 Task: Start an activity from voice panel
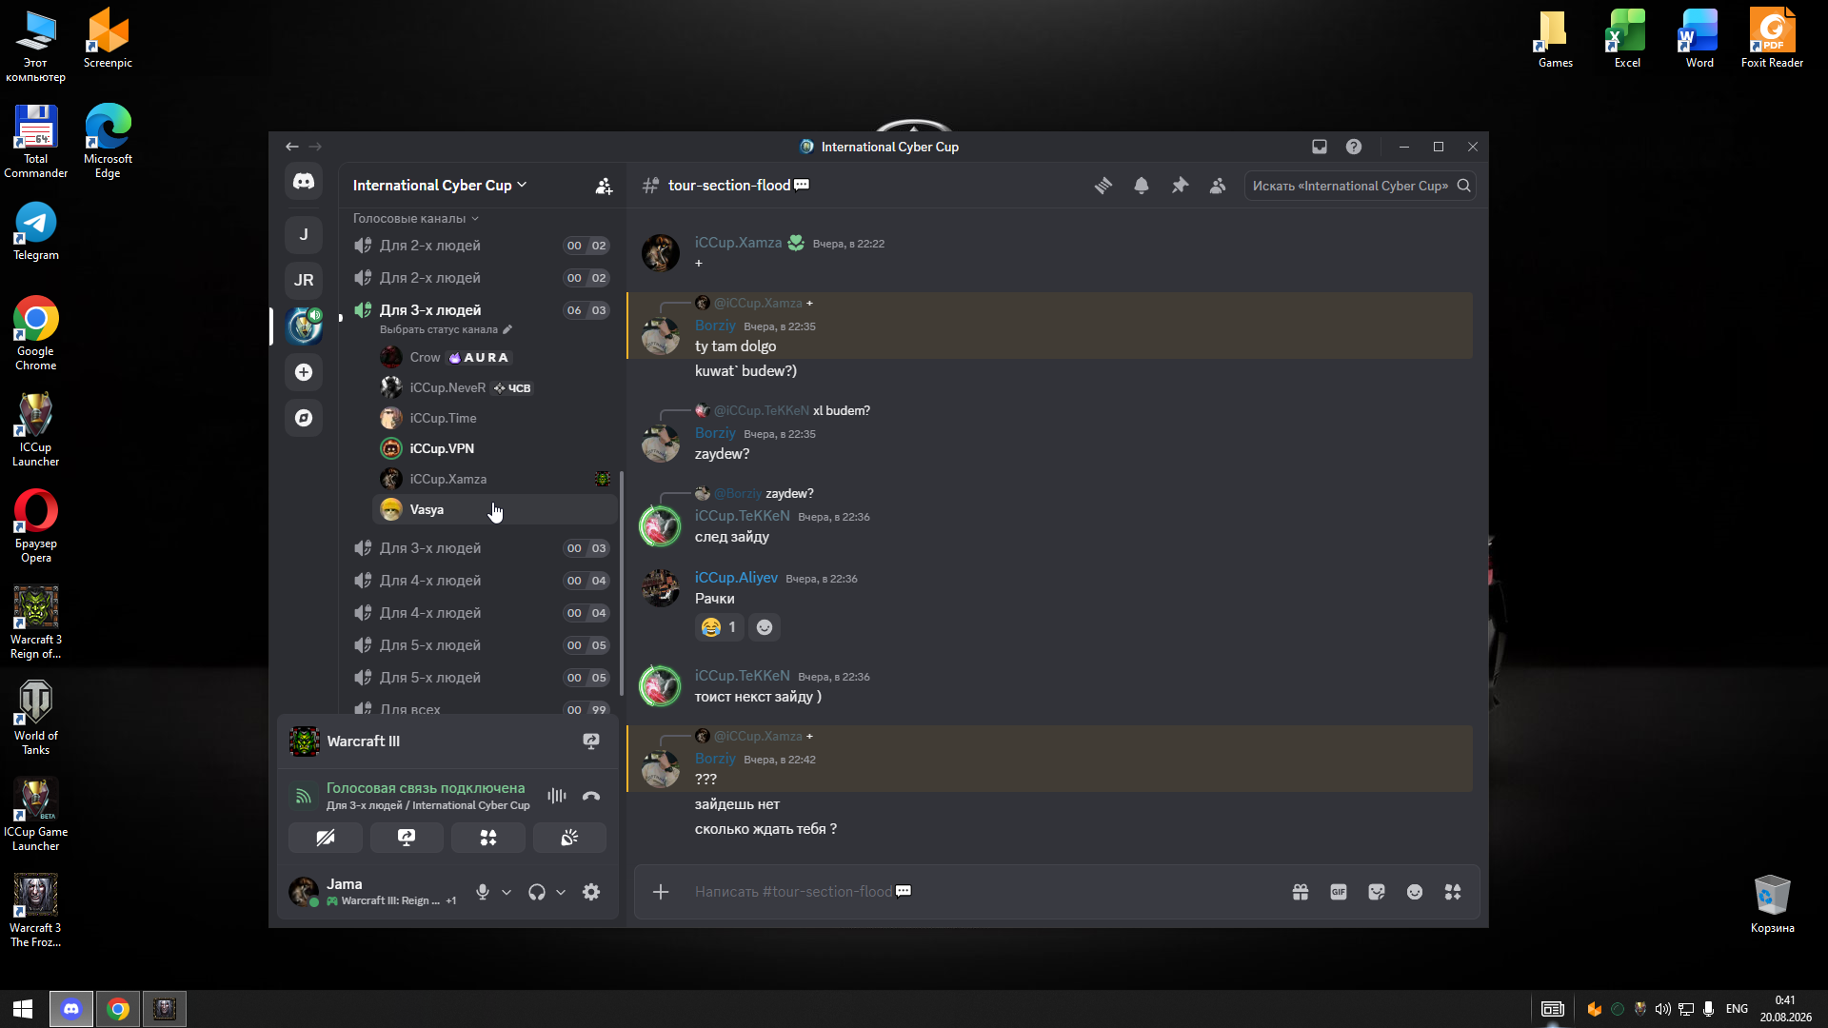coord(488,838)
